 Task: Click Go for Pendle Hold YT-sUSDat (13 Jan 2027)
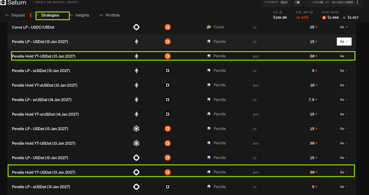(x=344, y=85)
